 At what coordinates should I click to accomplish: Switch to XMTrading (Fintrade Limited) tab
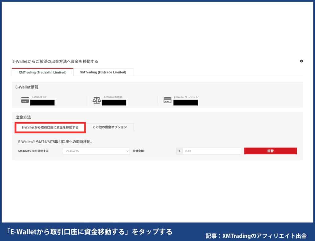[103, 72]
